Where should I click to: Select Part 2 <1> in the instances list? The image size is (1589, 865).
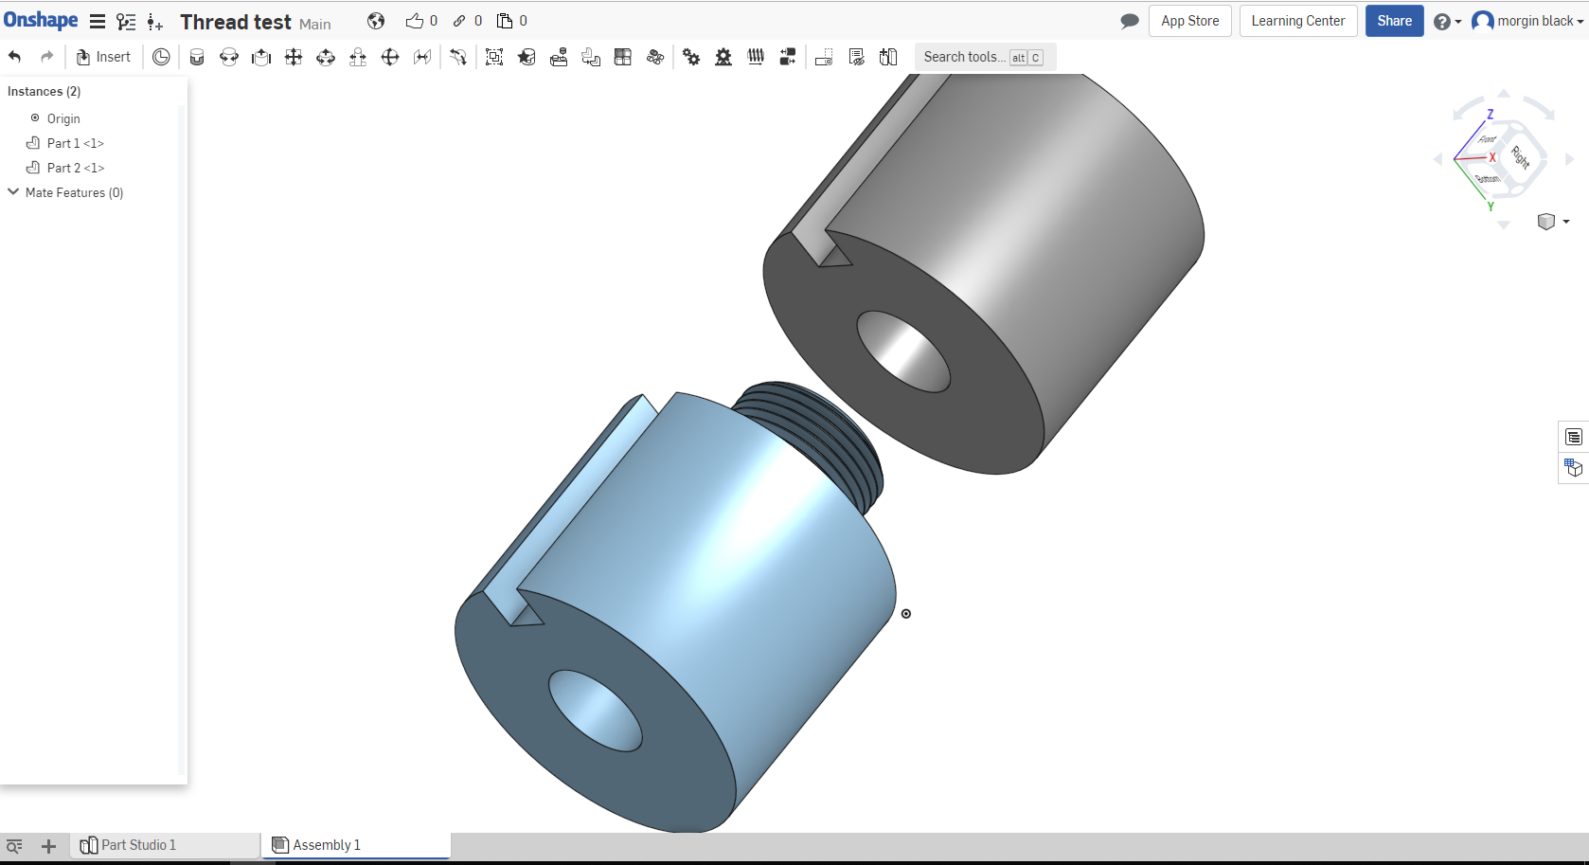(x=75, y=168)
